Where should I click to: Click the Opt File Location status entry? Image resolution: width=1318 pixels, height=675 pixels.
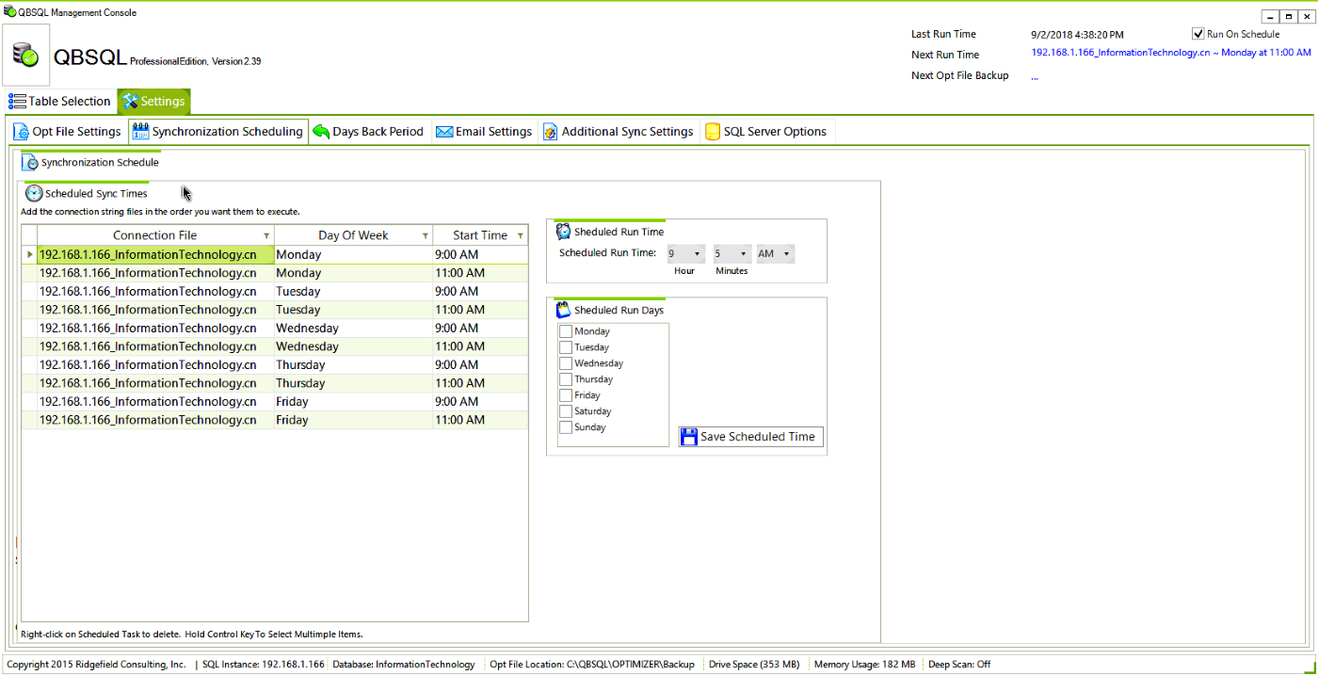click(x=592, y=665)
